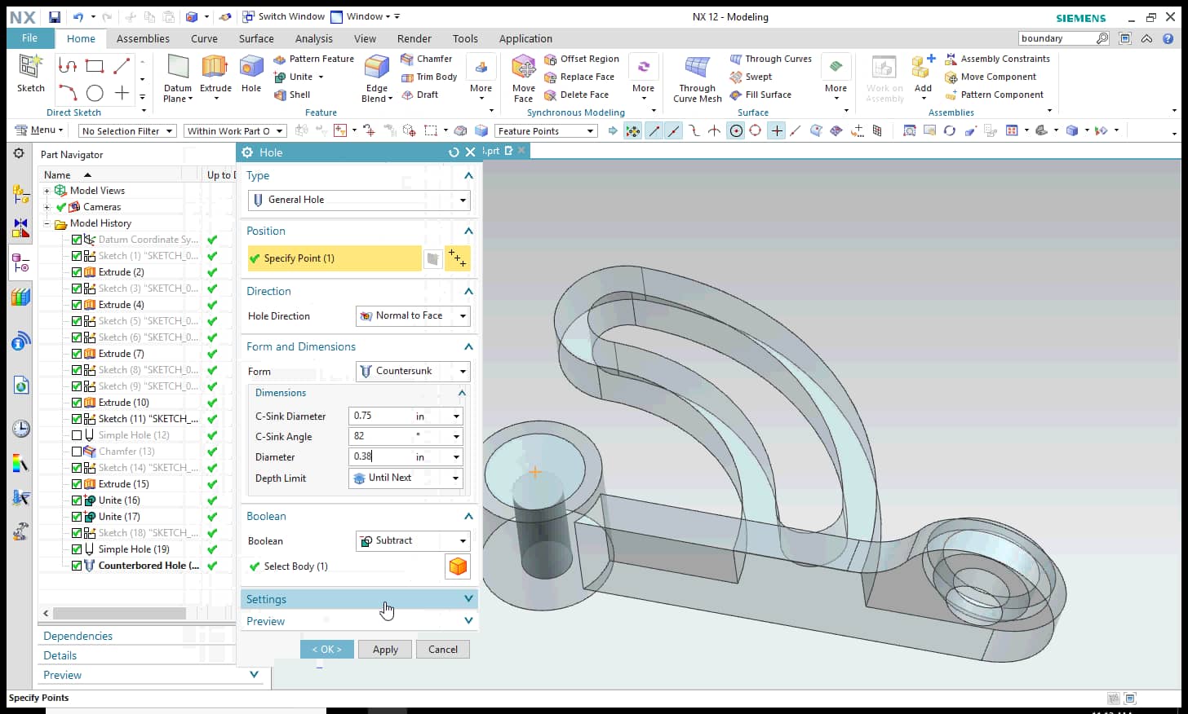Viewport: 1188px width, 714px height.
Task: Enable the Simple Hole (12) checkbox
Action: (77, 435)
